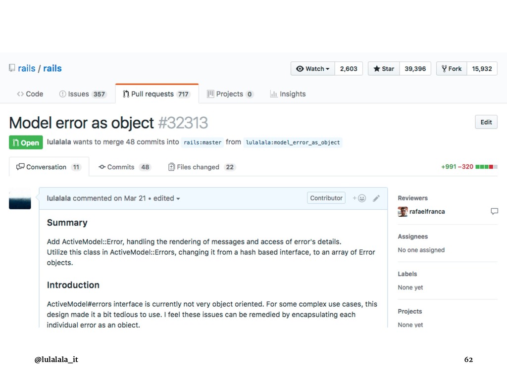This screenshot has height=380, width=507.
Task: Click the Contributor badge
Action: 326,198
